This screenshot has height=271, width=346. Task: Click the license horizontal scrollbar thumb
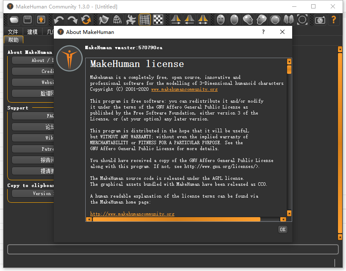[176, 219]
